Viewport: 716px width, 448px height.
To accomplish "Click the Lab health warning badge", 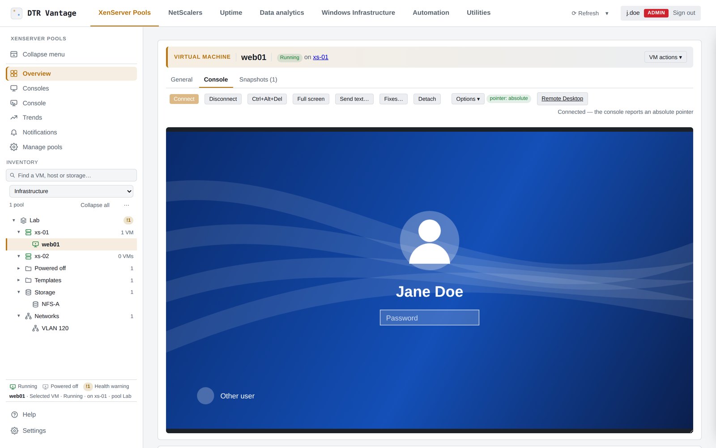I will point(128,220).
